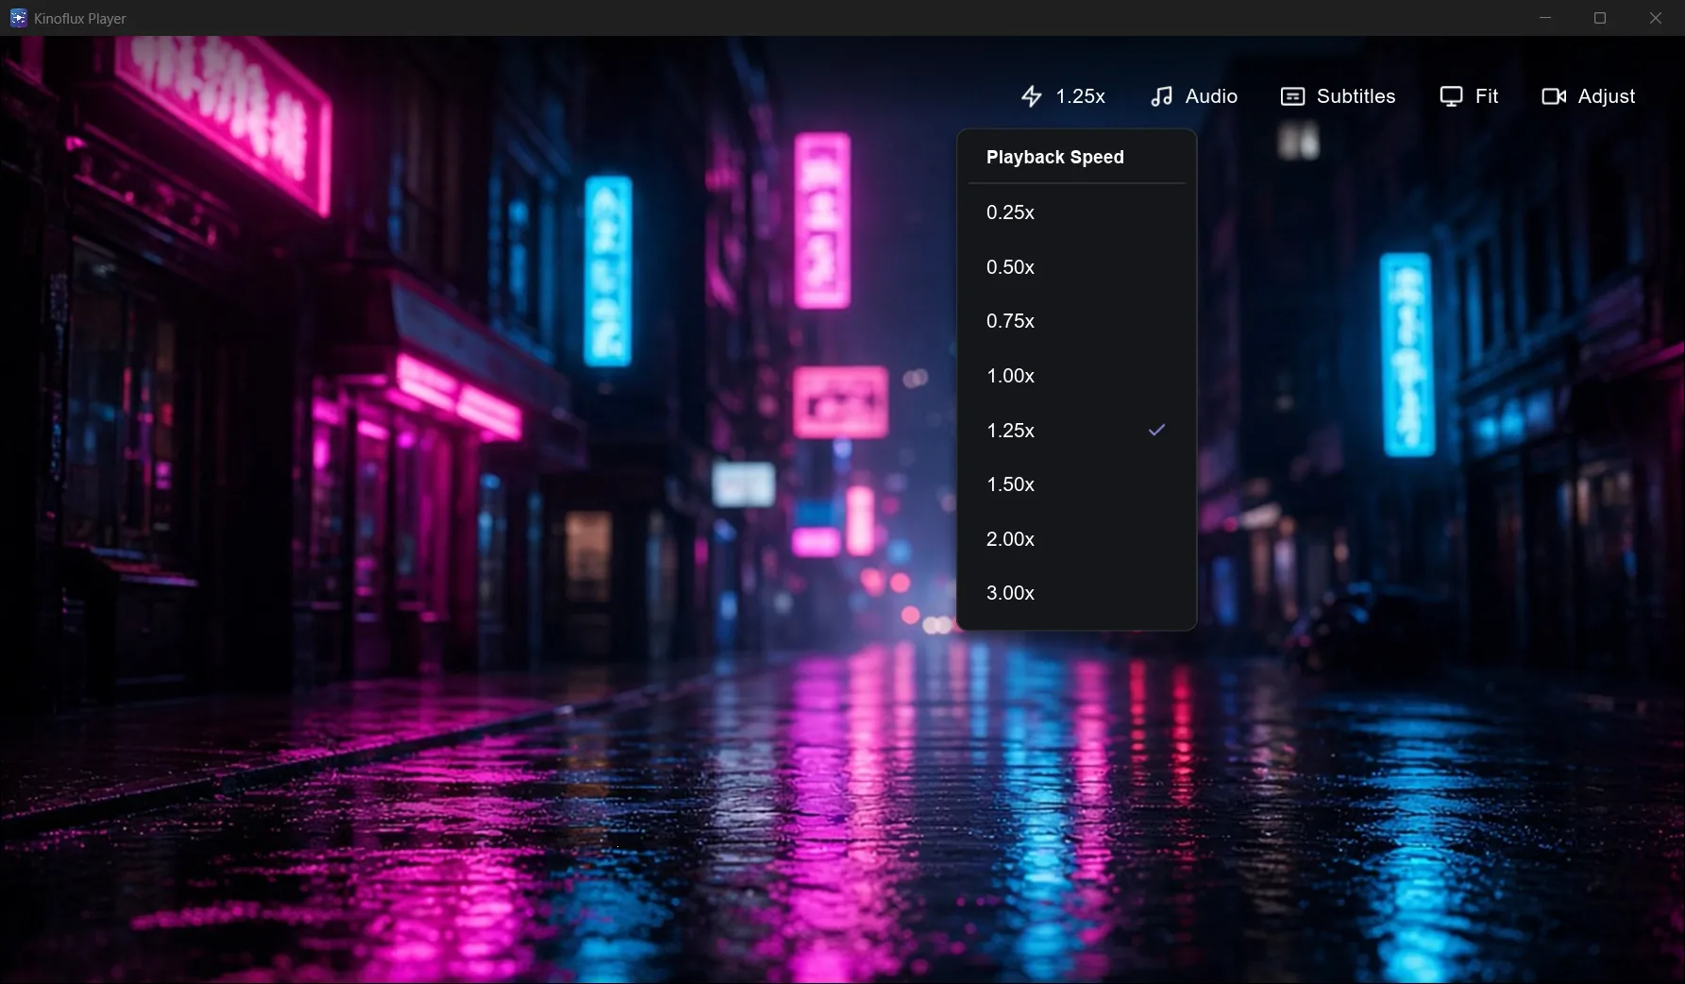Pick the 1.50x speed option

tap(1076, 484)
